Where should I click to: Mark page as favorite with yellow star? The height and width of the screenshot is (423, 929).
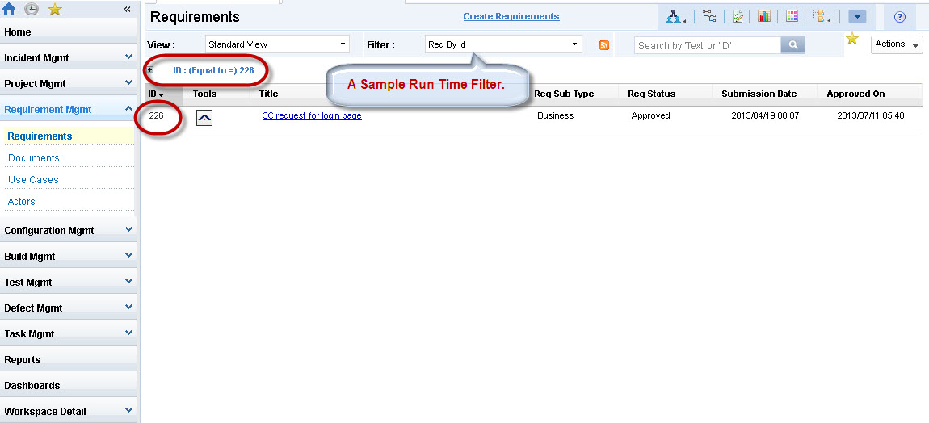(852, 39)
